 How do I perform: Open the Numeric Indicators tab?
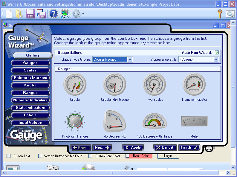(x=30, y=100)
